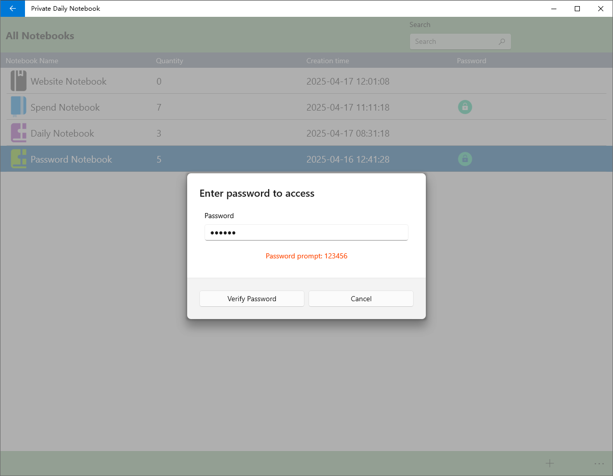The width and height of the screenshot is (613, 476).
Task: Click creation time 2025-04-17 08:31:18
Action: [x=348, y=133]
